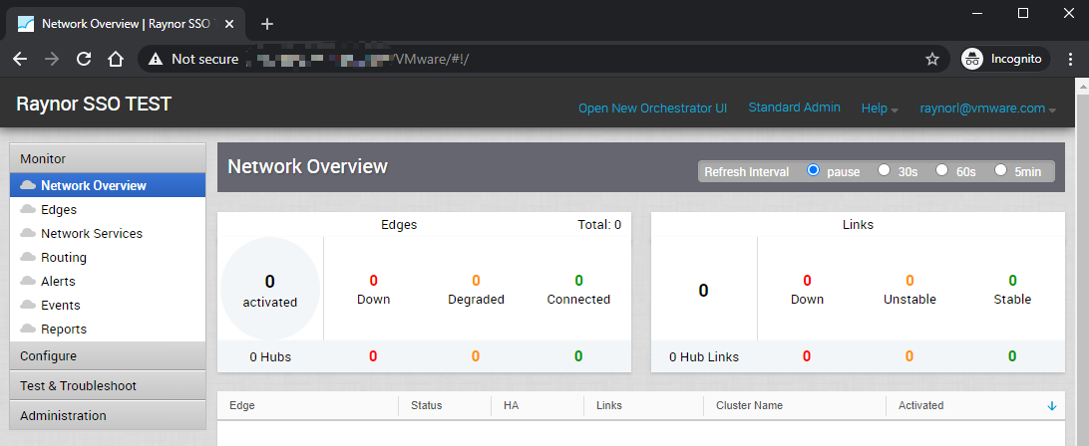Click the cloud icon beside Routing
The height and width of the screenshot is (446, 1089).
coord(29,257)
